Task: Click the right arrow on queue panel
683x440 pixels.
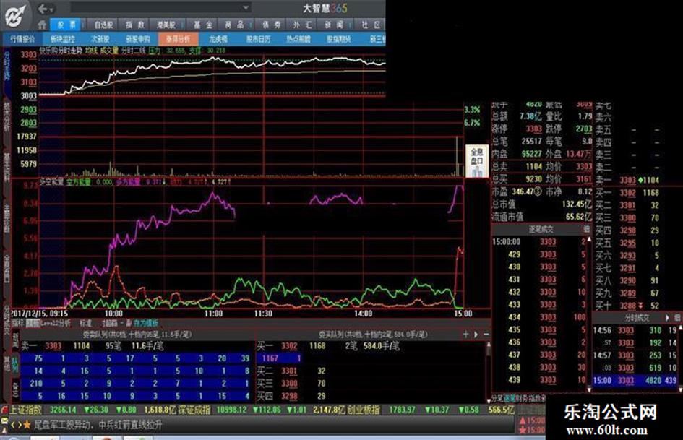Action: pyautogui.click(x=476, y=334)
